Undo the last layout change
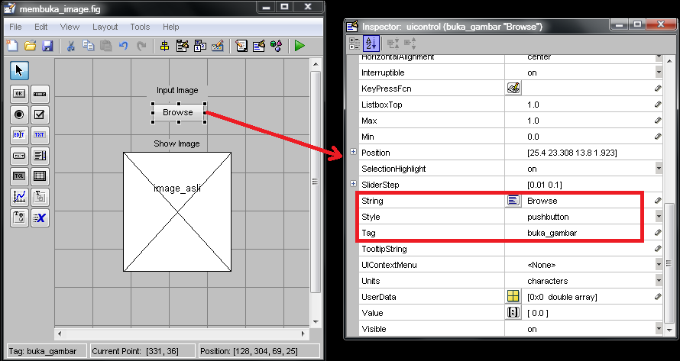This screenshot has width=680, height=361. point(124,46)
